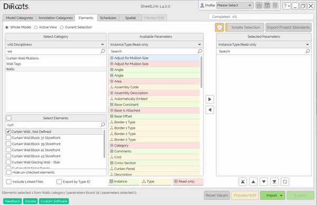Toggle the Read-only legend filter
The image size is (317, 206).
pyautogui.click(x=188, y=182)
